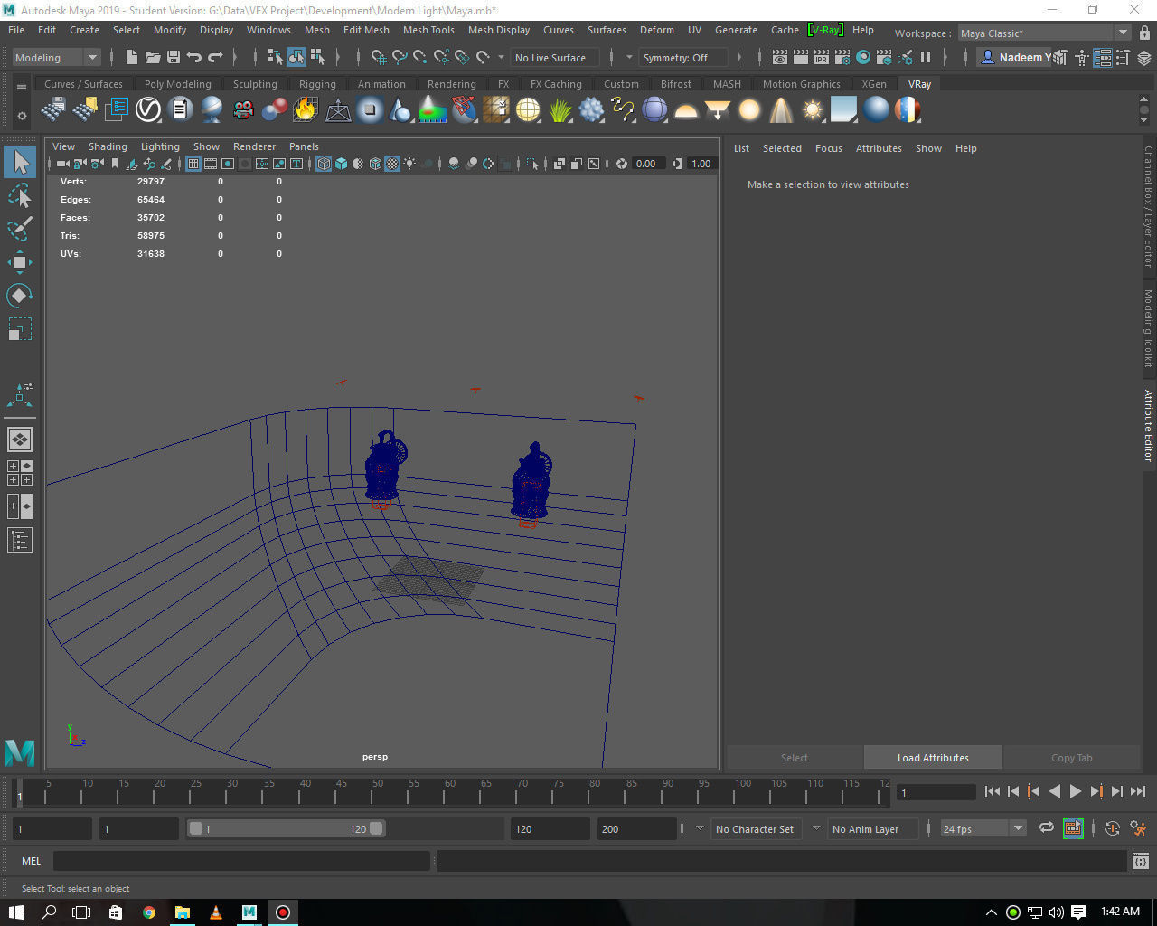
Task: Open the No Anim Layer dropdown arrow
Action: pyautogui.click(x=816, y=828)
